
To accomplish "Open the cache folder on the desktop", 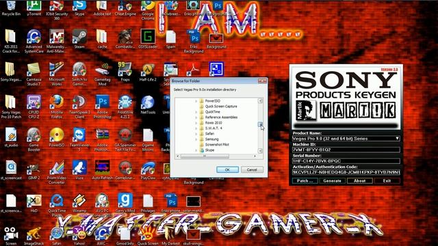I will (102, 38).
